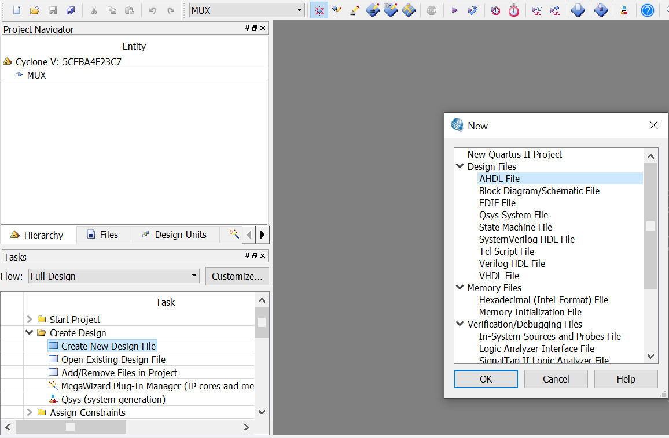Viewport: 669px width, 438px height.
Task: Collapse Design Files group in New dialog
Action: pyautogui.click(x=460, y=166)
